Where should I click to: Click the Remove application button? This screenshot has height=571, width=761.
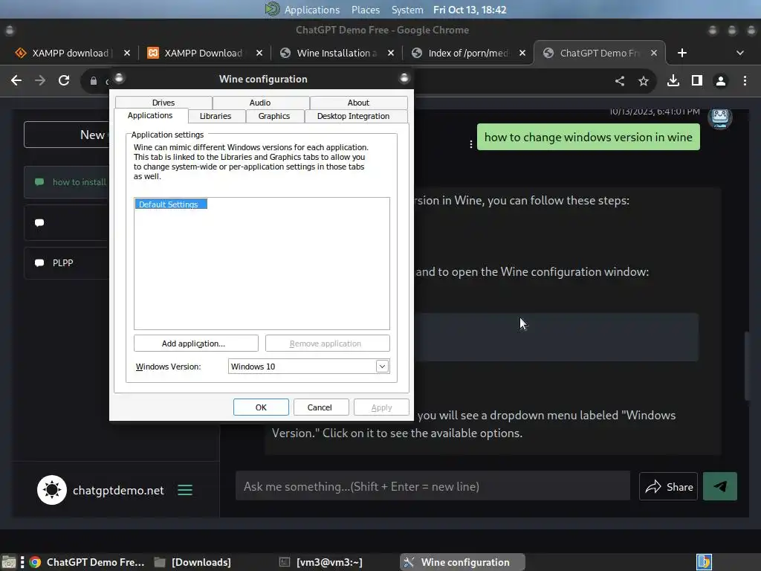point(327,343)
